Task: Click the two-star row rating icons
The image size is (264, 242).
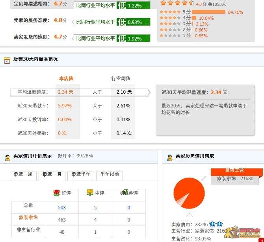Action: (x=170, y=30)
